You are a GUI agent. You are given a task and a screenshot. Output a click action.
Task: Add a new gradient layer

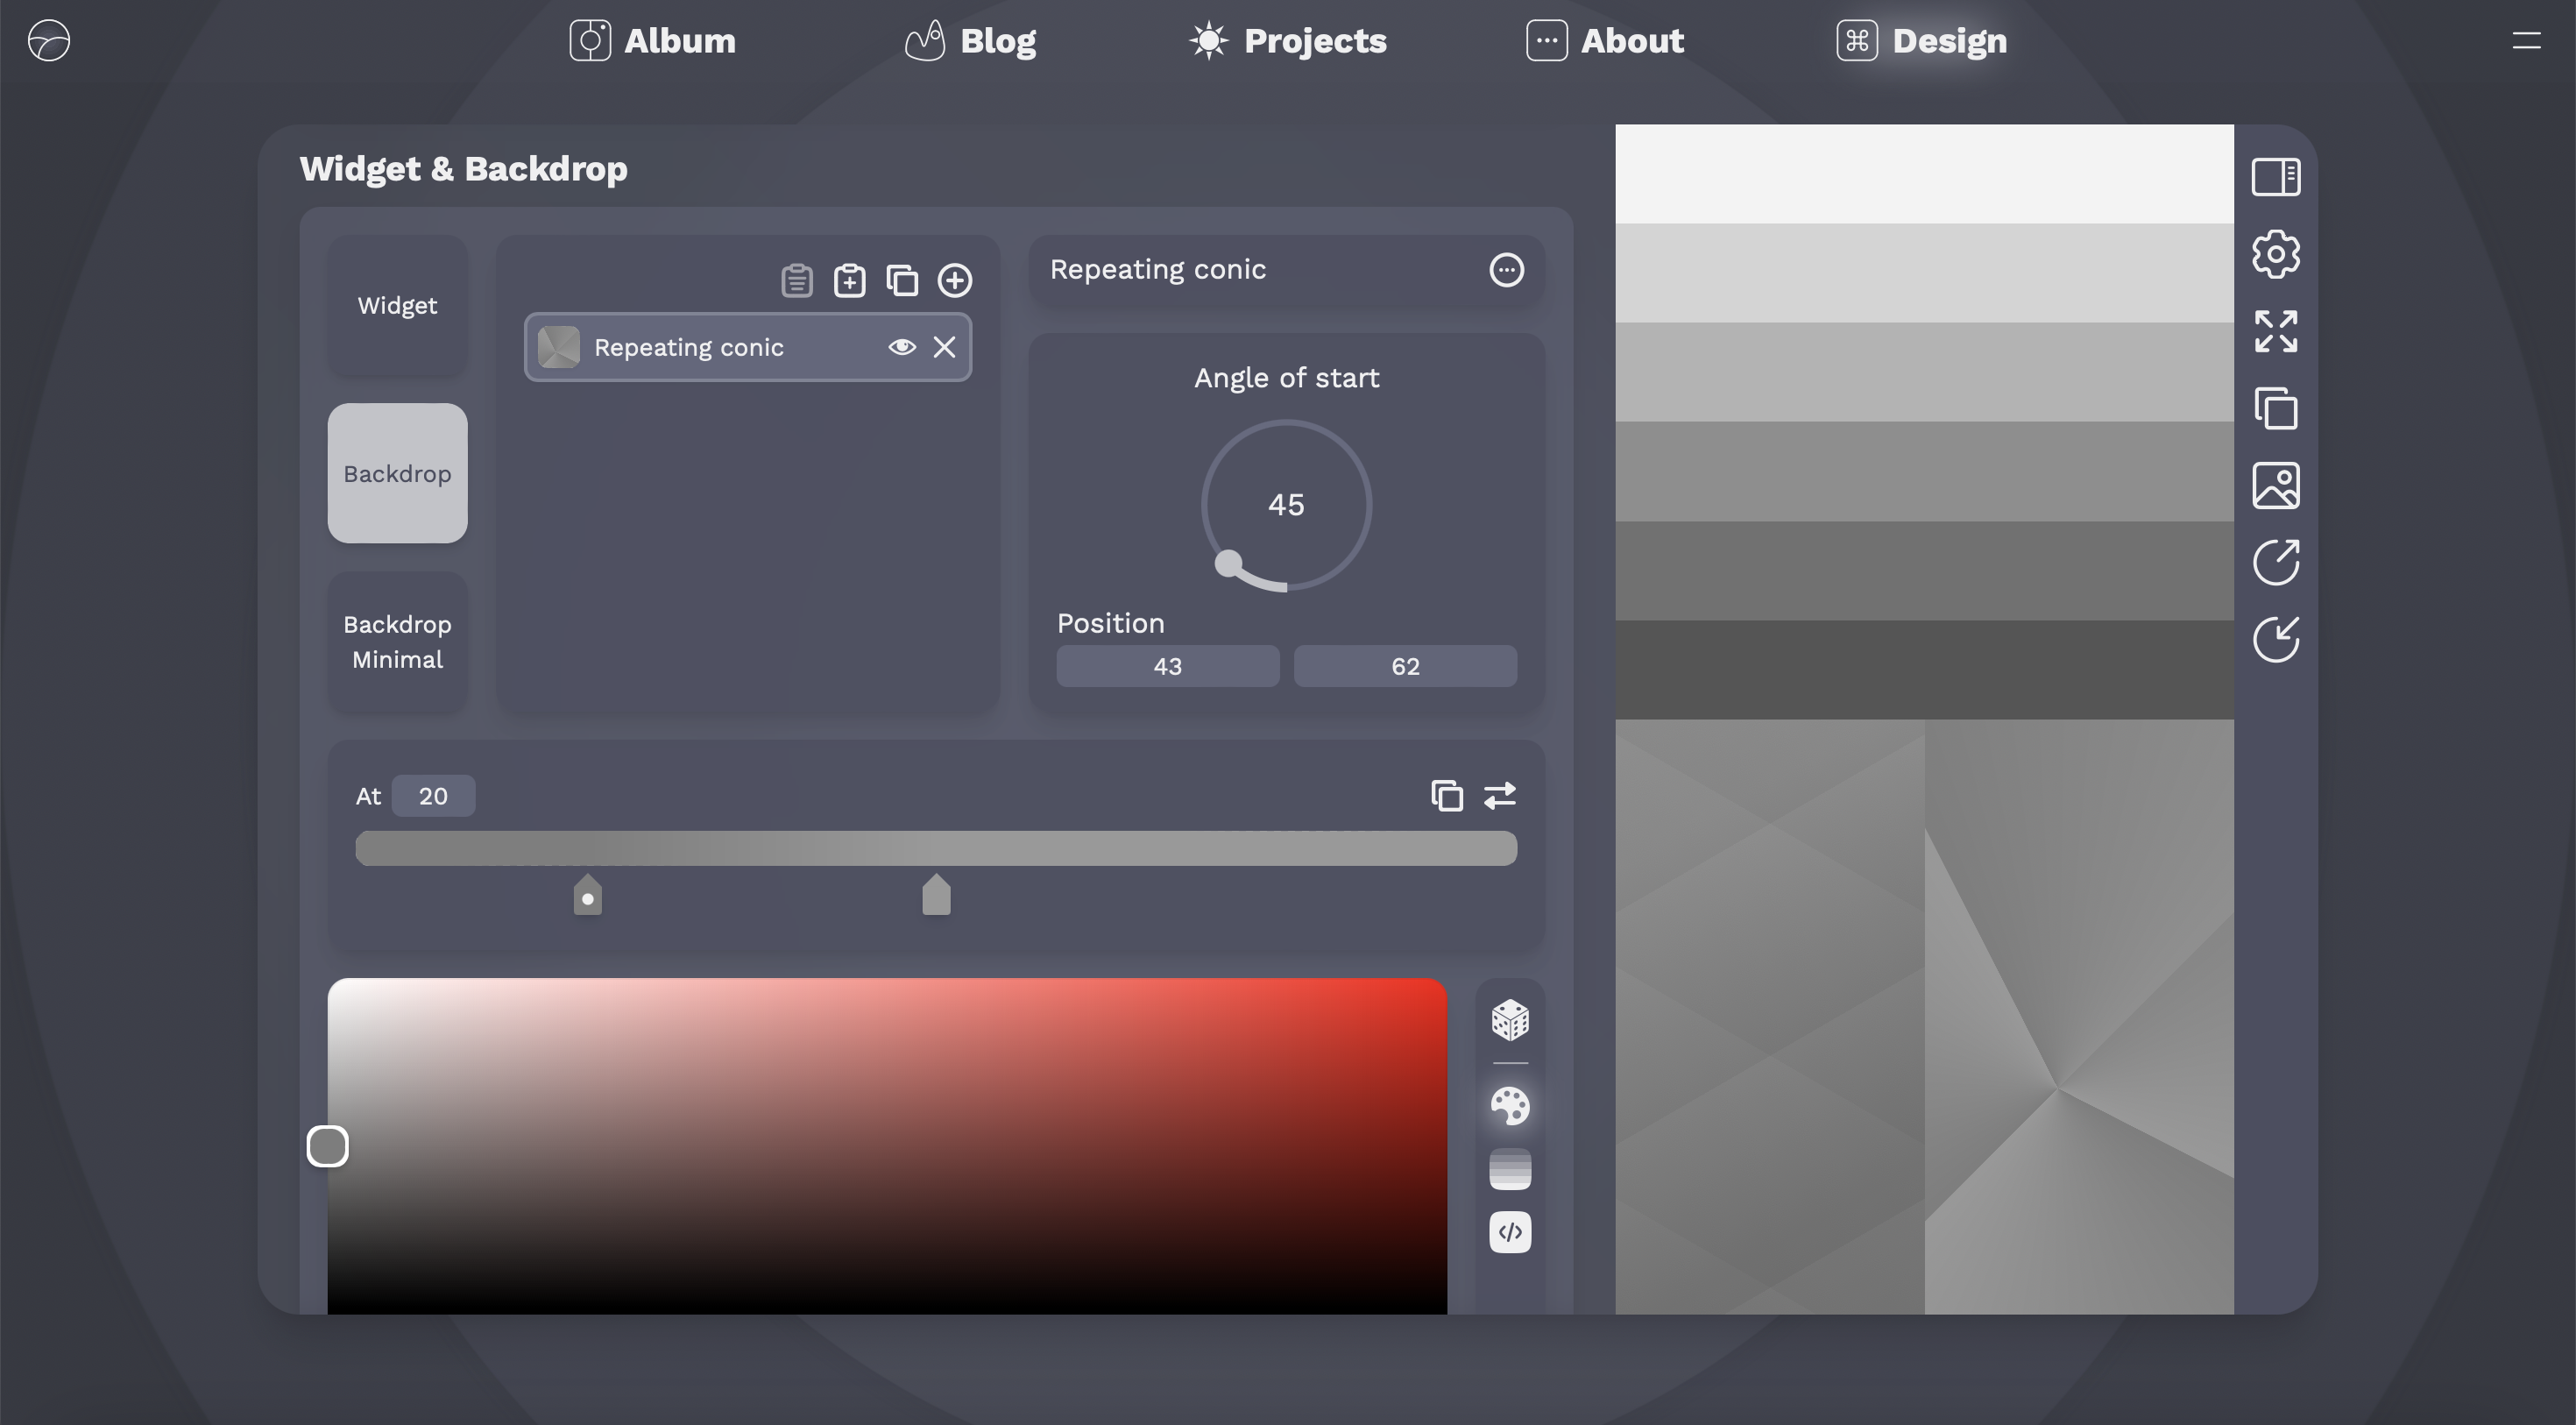point(955,280)
